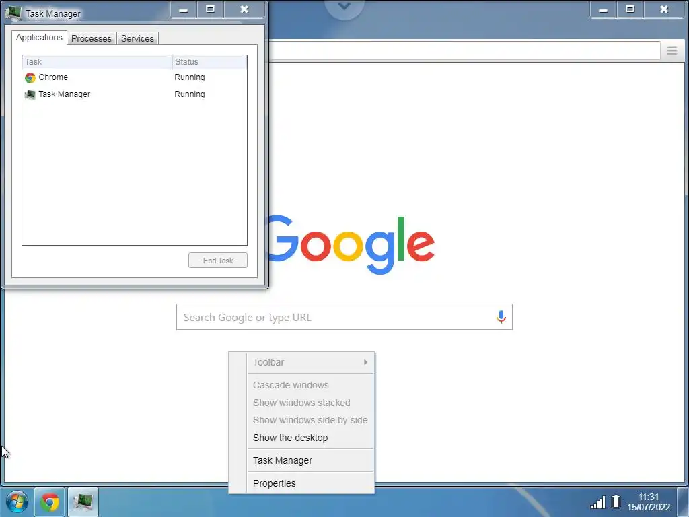Choose Task Manager in the context menu
The height and width of the screenshot is (517, 689).
301,460
